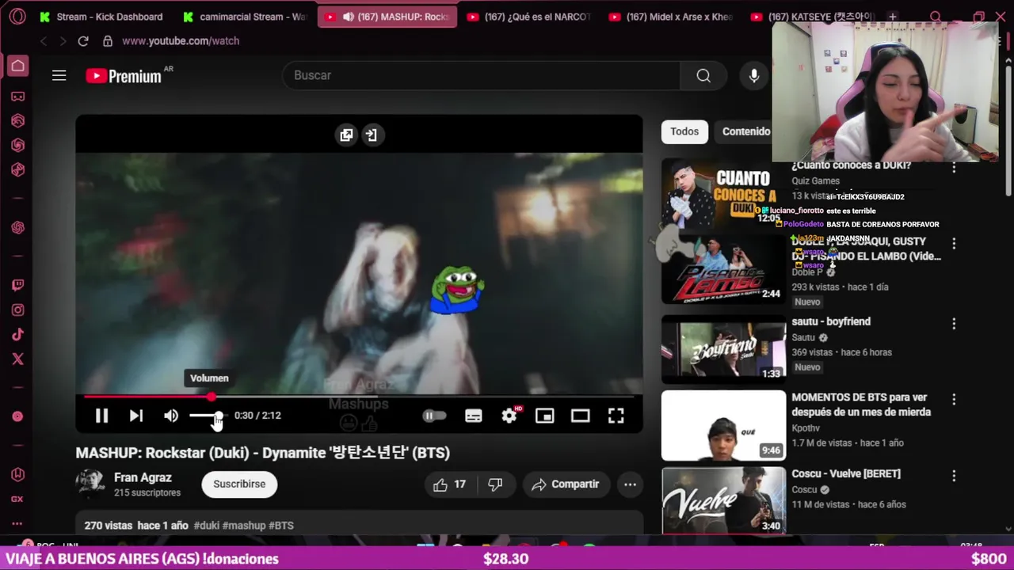Open X (Twitter) panel in the sidebar
The height and width of the screenshot is (570, 1014).
coord(17,359)
